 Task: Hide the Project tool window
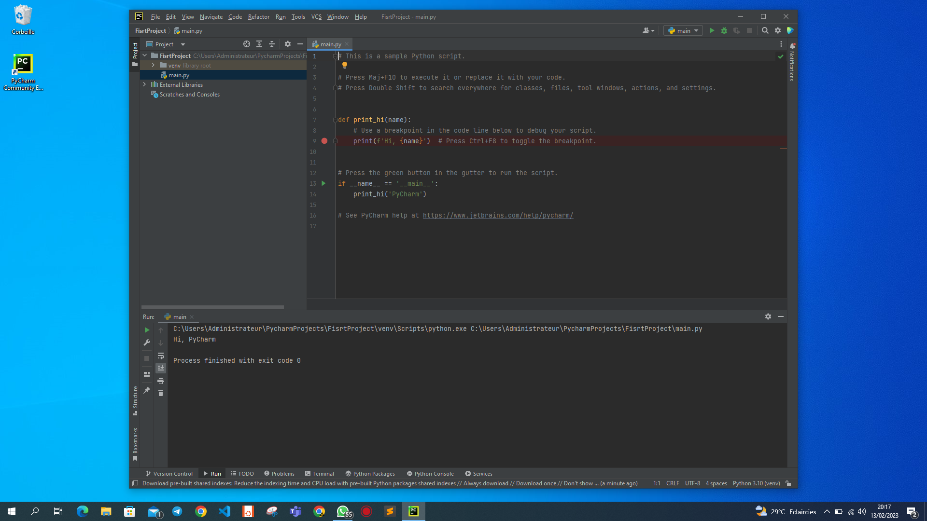300,44
